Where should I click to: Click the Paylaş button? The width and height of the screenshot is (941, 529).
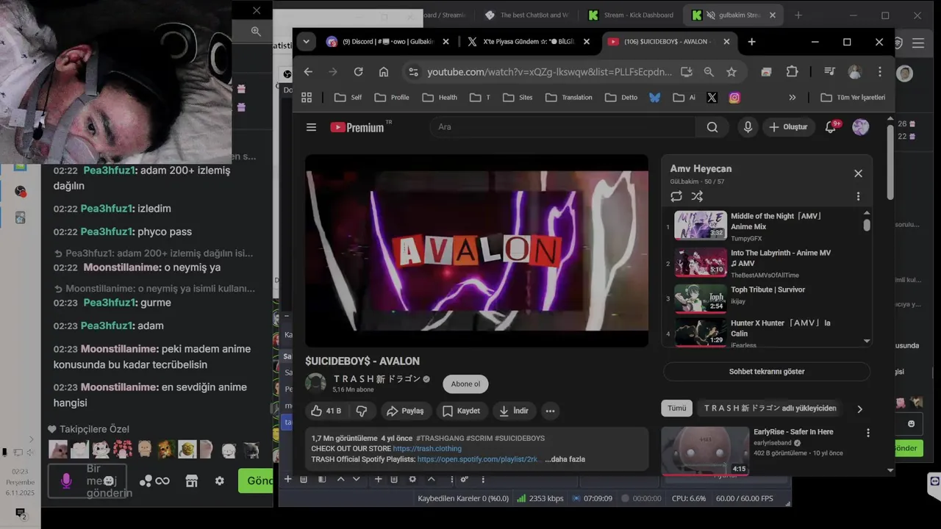coord(407,411)
